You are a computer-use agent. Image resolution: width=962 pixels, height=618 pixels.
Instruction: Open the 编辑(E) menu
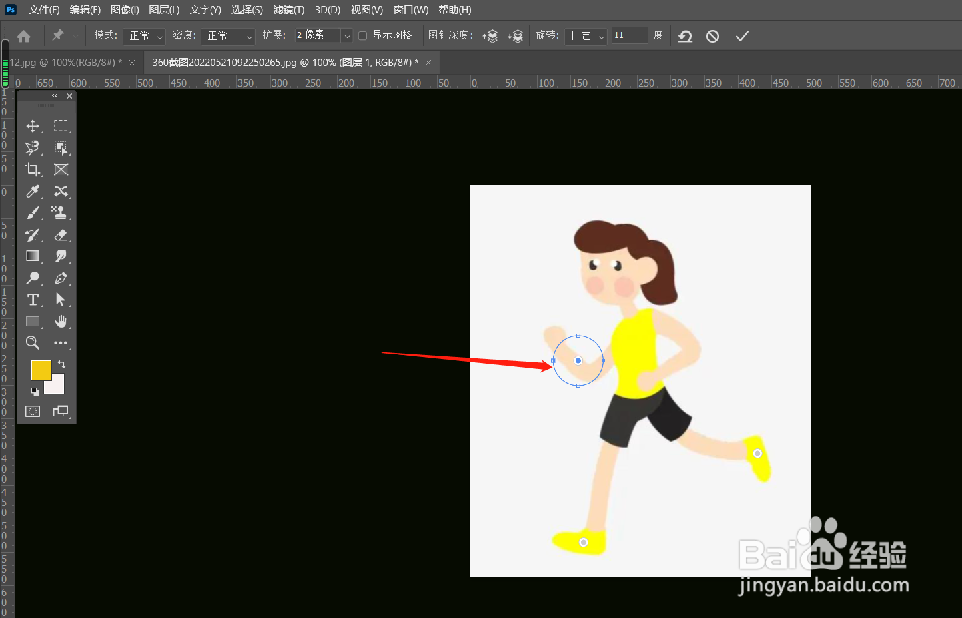(85, 10)
